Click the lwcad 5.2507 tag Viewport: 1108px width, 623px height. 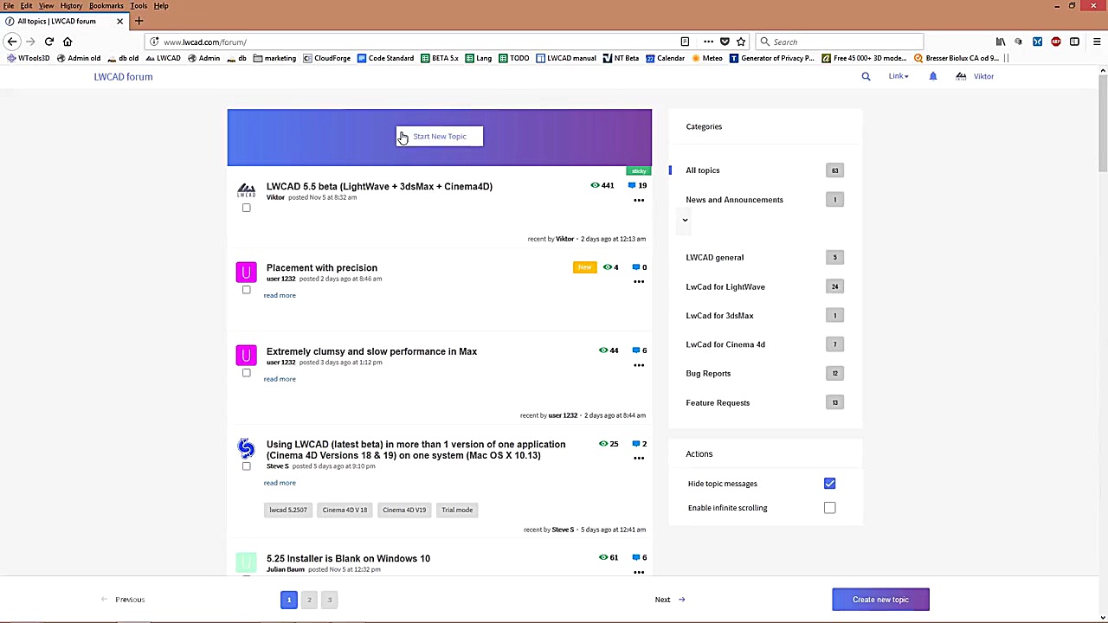pos(288,510)
